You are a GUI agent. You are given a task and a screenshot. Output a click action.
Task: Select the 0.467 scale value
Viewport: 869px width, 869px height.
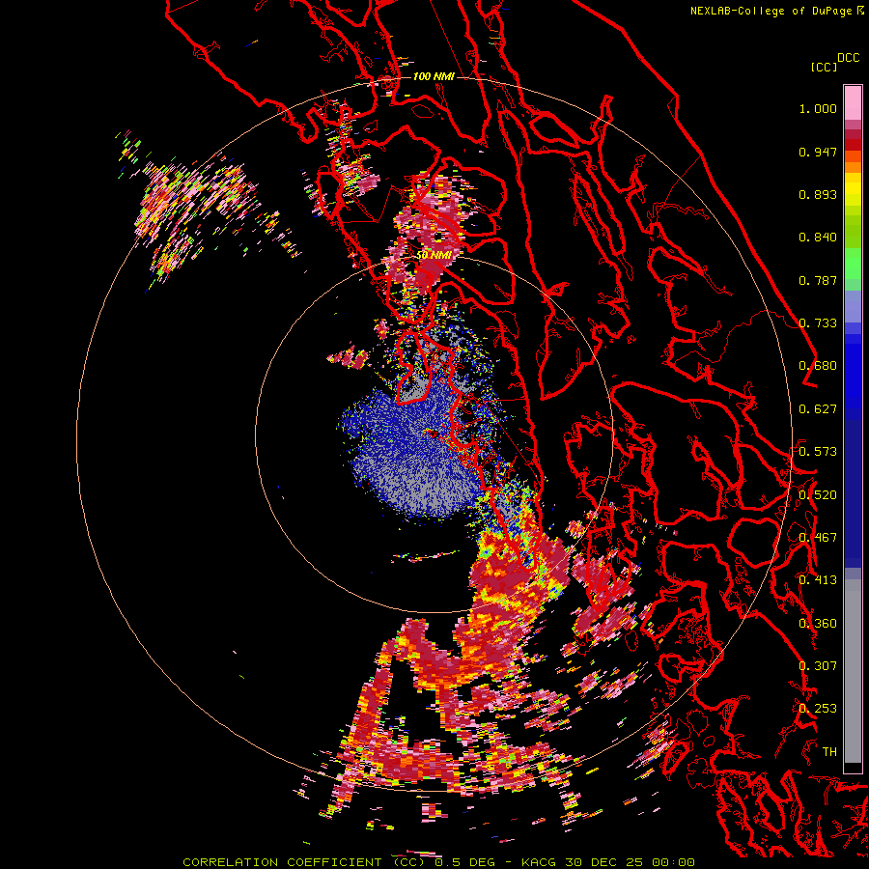click(x=818, y=538)
